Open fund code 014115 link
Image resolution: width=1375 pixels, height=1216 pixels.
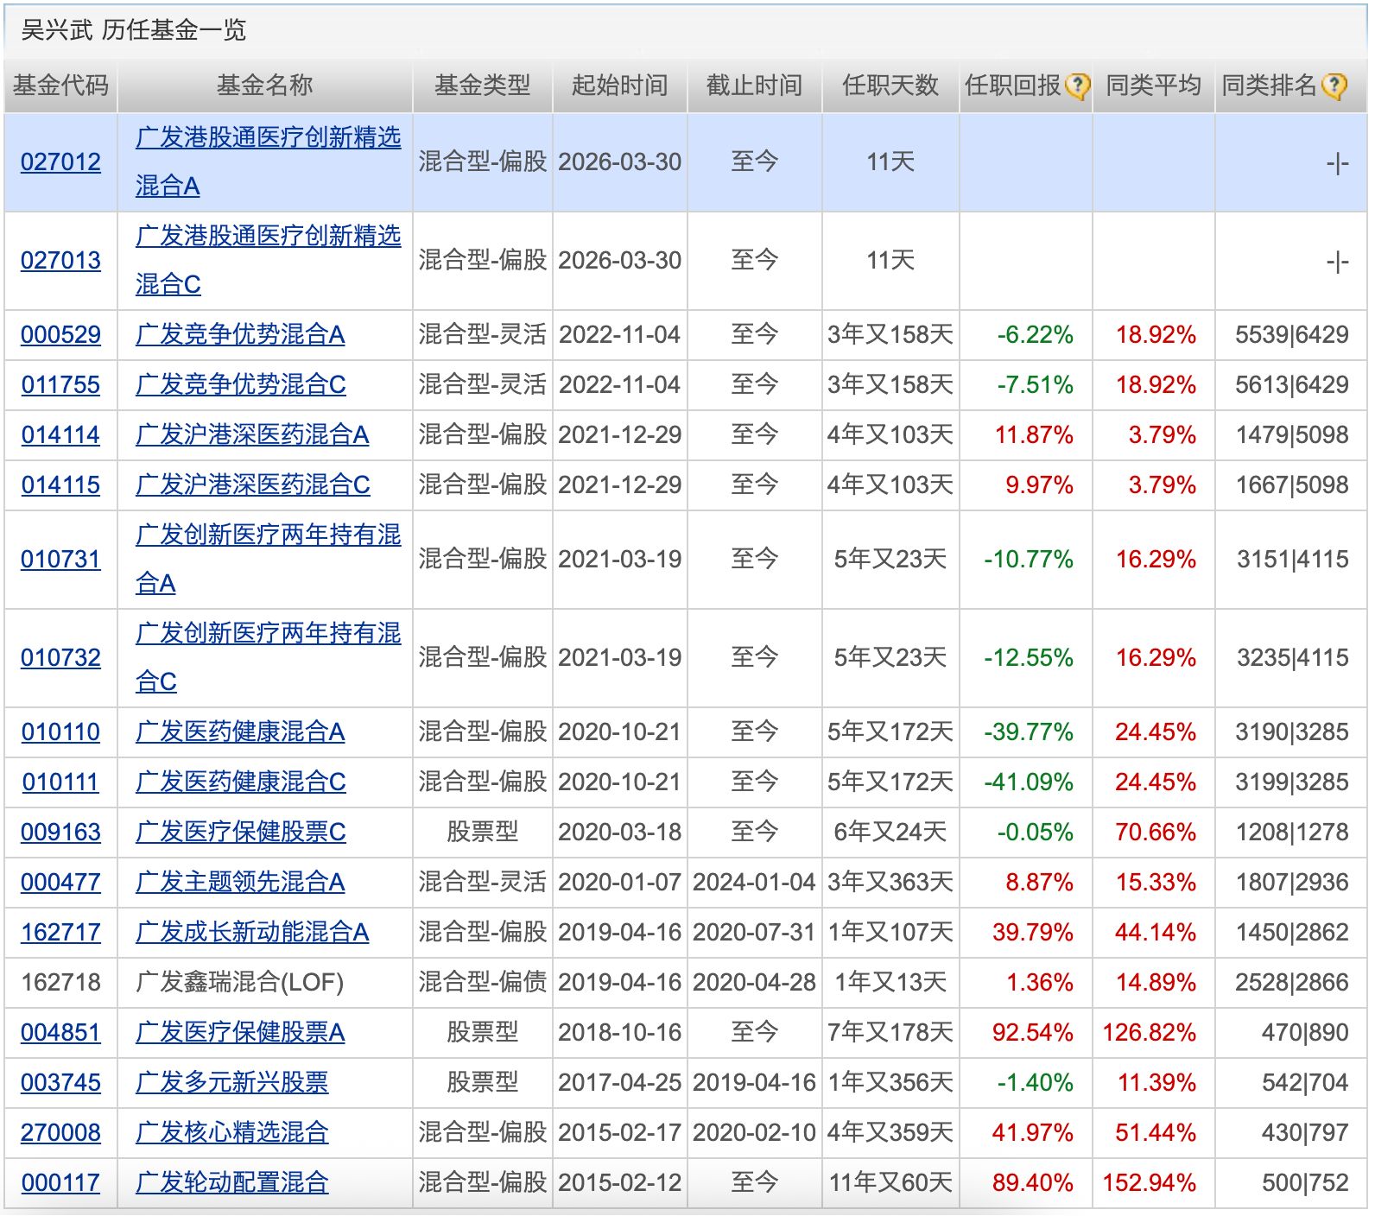click(x=60, y=485)
